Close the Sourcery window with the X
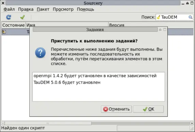195x132 pixels. tap(3, 3)
